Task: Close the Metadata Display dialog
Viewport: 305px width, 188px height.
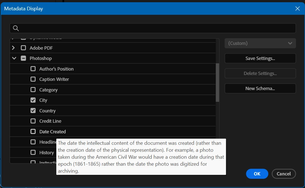Action: 297,9
